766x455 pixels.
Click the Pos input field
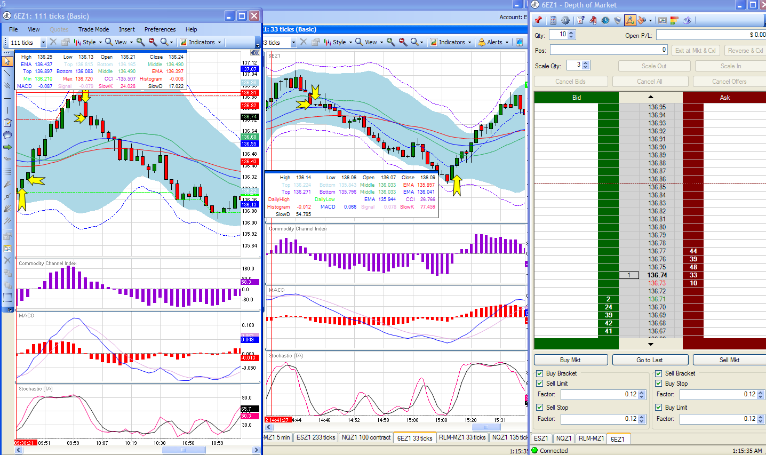(609, 50)
